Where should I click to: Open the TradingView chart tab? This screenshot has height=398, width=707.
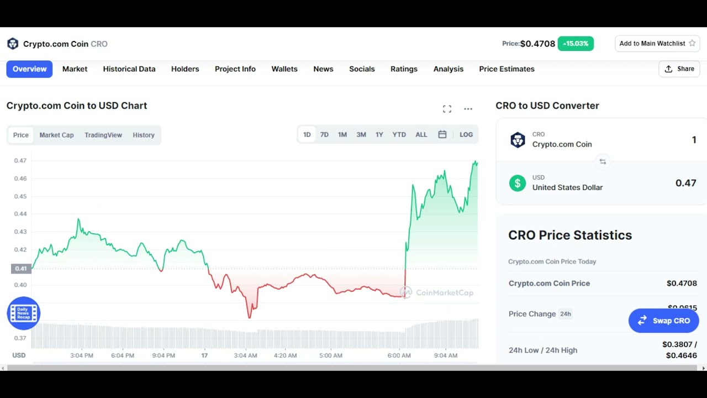(x=103, y=135)
